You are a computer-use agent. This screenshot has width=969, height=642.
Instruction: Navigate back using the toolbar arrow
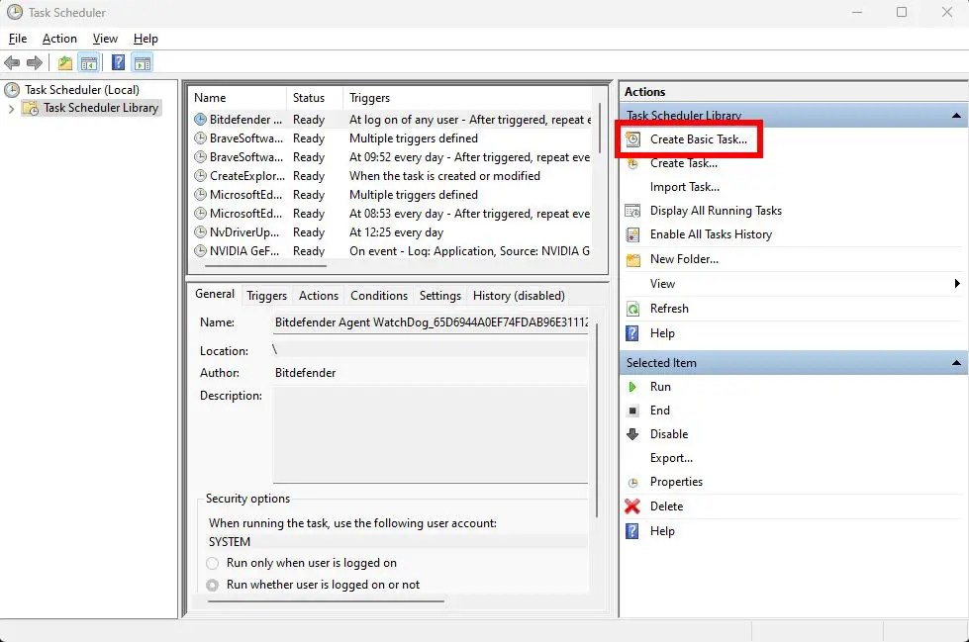pyautogui.click(x=12, y=62)
